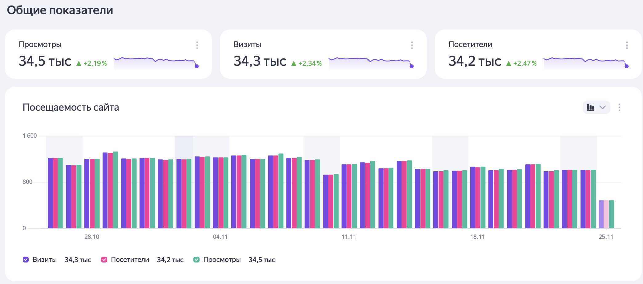Screen dimensions: 643x284
Task: Uncheck the Визиты legend checkbox
Action: coord(26,260)
